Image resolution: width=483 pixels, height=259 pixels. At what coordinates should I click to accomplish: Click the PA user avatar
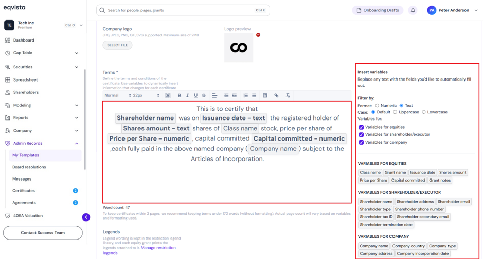tap(432, 10)
